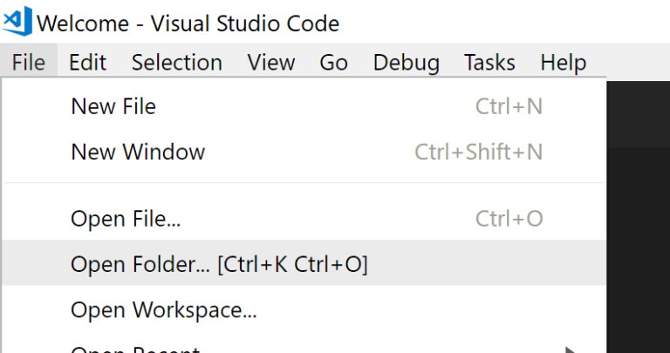Open the Help menu

pyautogui.click(x=563, y=63)
